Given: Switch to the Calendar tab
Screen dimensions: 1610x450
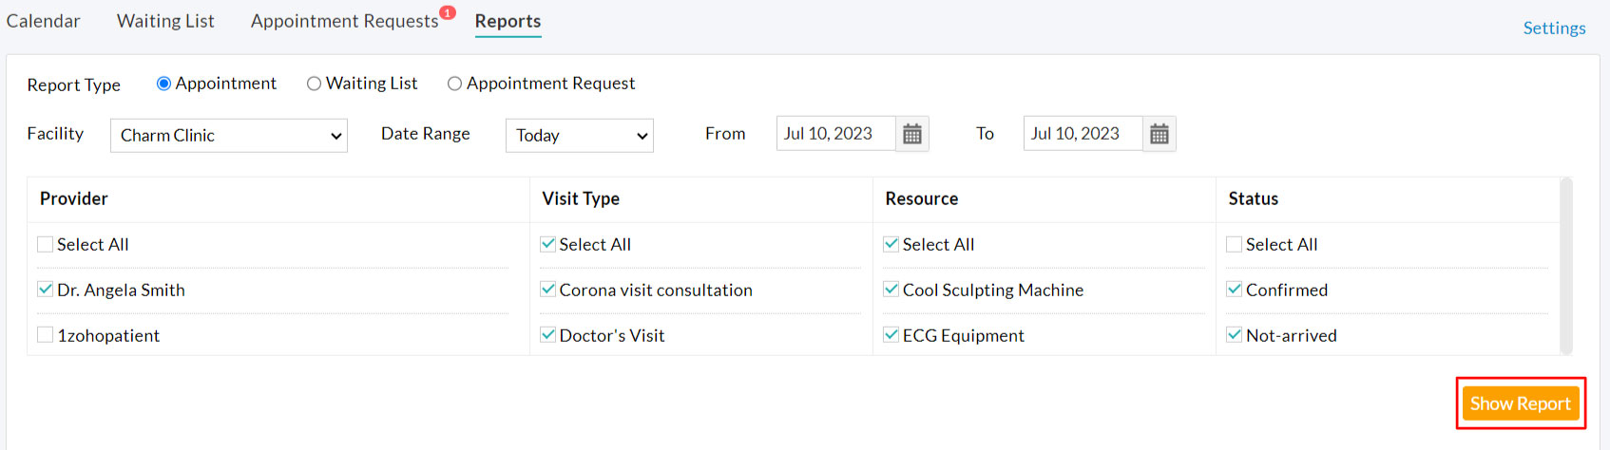Looking at the screenshot, I should coord(43,21).
